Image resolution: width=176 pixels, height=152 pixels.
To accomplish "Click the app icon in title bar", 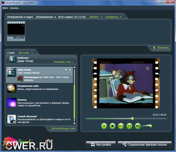I will (x=3, y=3).
